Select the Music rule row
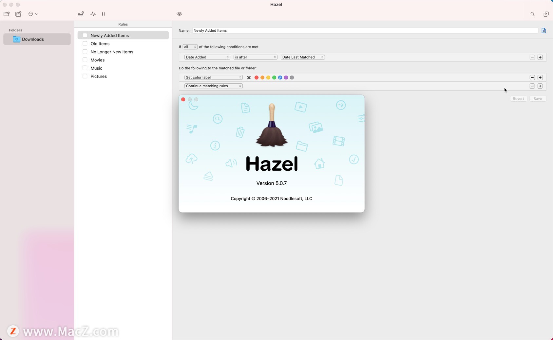Screen dimensions: 553x340 pyautogui.click(x=123, y=68)
